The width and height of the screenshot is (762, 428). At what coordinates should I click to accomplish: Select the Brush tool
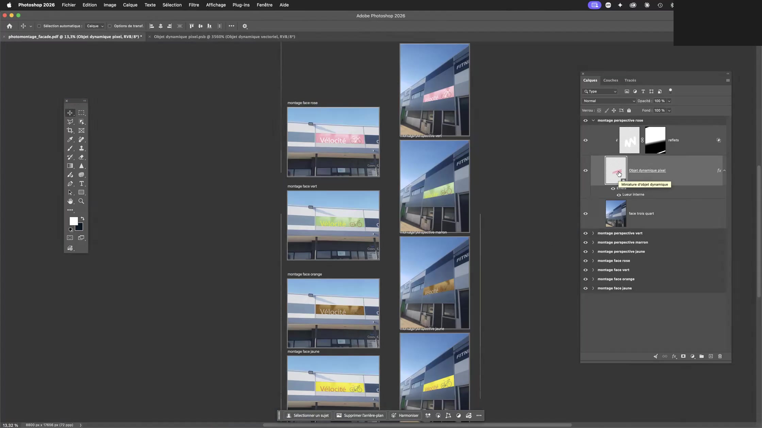(70, 148)
